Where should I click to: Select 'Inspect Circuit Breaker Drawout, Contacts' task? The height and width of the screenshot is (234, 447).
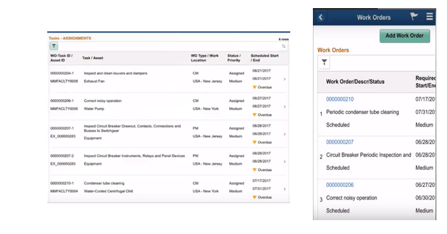[132, 128]
